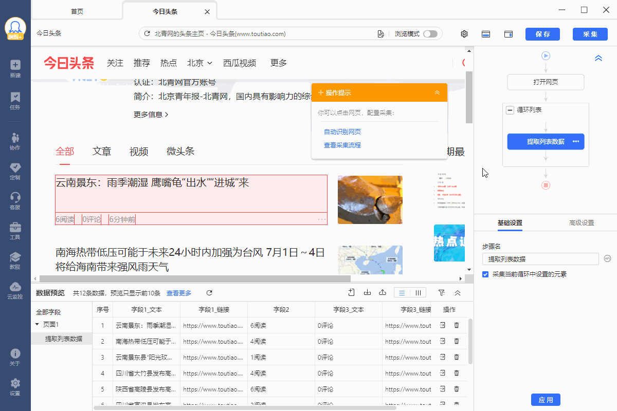
Task: Click the 自动识别网页 link
Action: coord(342,132)
